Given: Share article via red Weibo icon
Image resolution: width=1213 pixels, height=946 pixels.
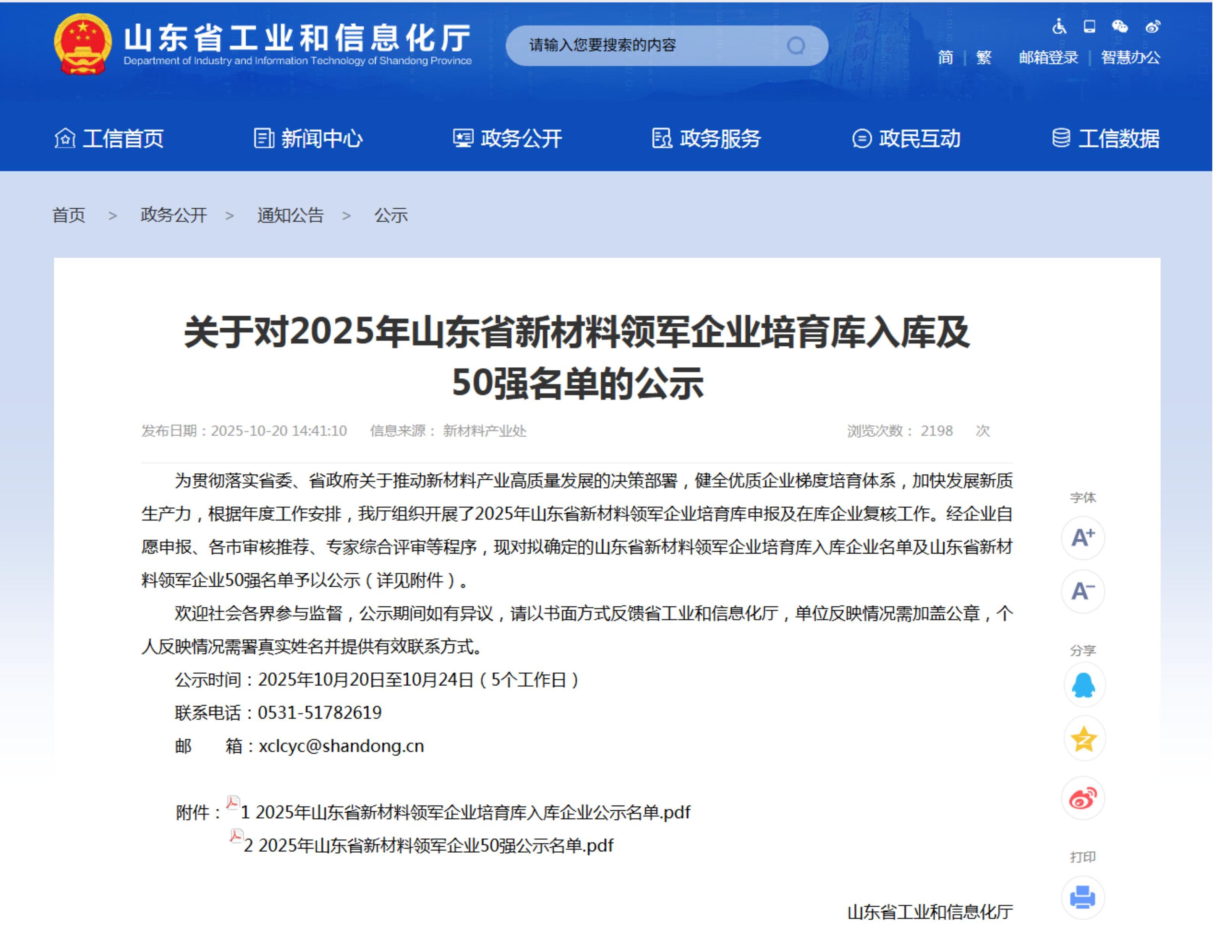Looking at the screenshot, I should 1082,799.
